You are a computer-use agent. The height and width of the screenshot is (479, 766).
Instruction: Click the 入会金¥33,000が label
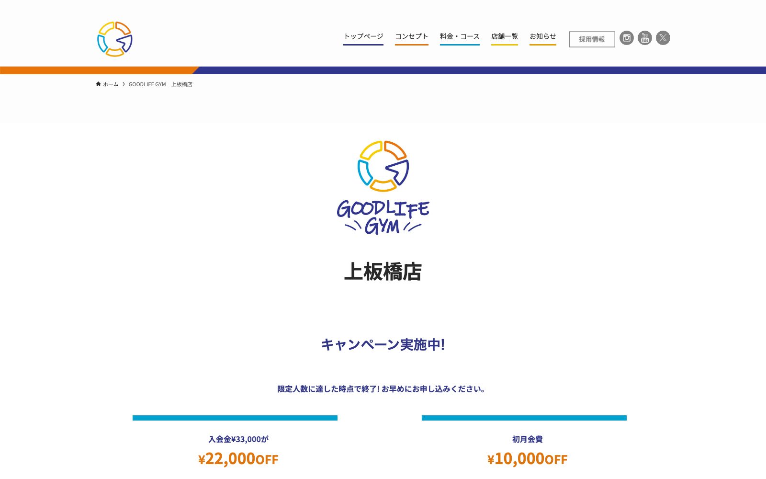tap(238, 439)
